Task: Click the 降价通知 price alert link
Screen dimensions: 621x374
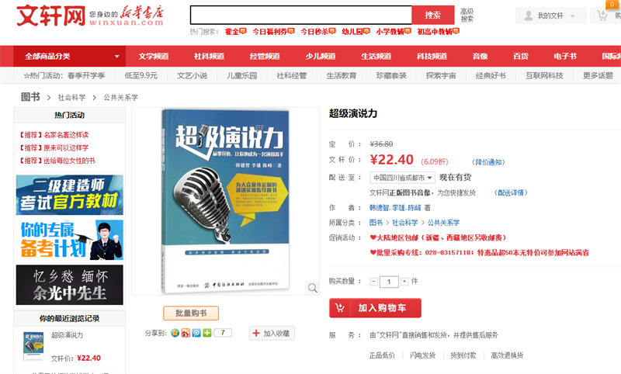Action: point(488,162)
